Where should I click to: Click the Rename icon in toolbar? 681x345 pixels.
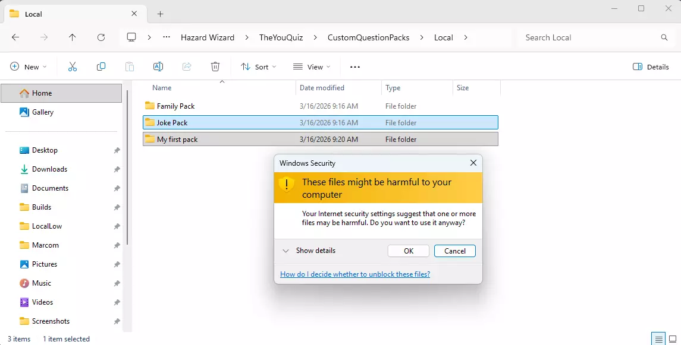point(158,67)
